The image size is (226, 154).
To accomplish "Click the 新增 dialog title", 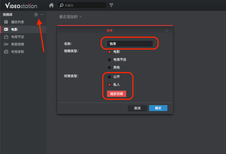I will tap(110, 31).
